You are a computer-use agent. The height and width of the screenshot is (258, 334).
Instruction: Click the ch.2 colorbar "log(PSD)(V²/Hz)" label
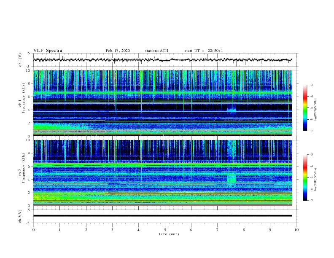click(316, 180)
